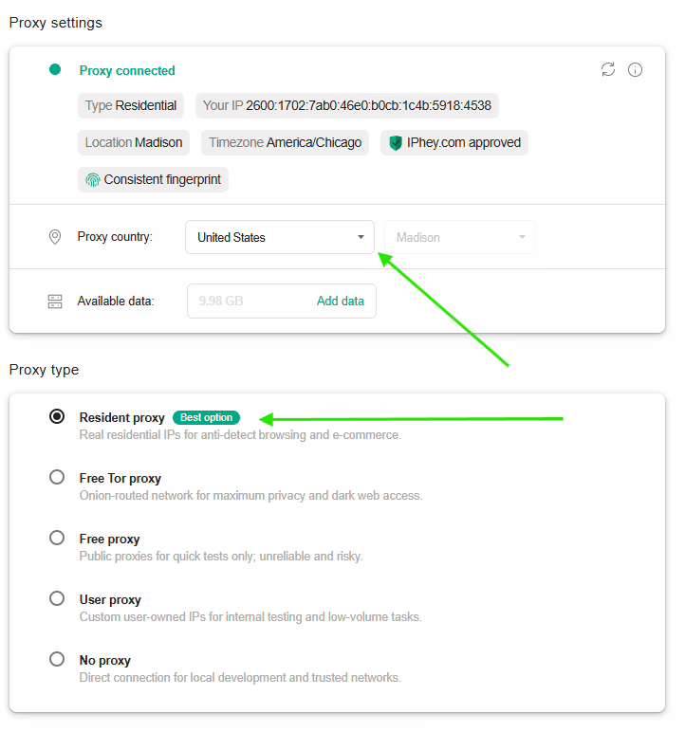Click the green connection status dot
Screen dimensions: 685x732
pyautogui.click(x=55, y=69)
